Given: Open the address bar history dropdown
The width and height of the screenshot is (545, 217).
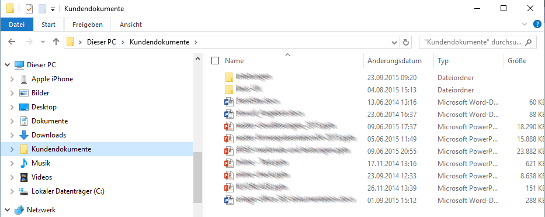Looking at the screenshot, I should point(394,43).
